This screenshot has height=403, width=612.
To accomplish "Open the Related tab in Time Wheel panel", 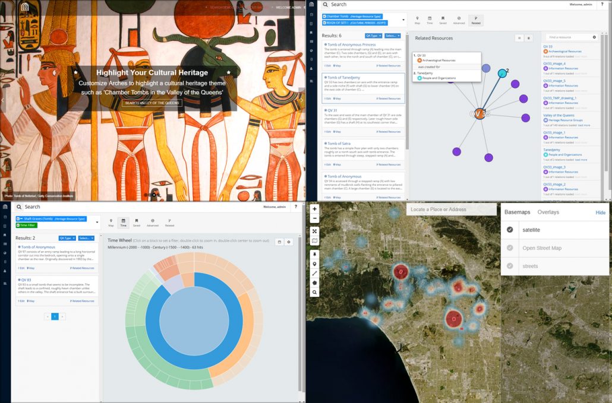I will [169, 223].
